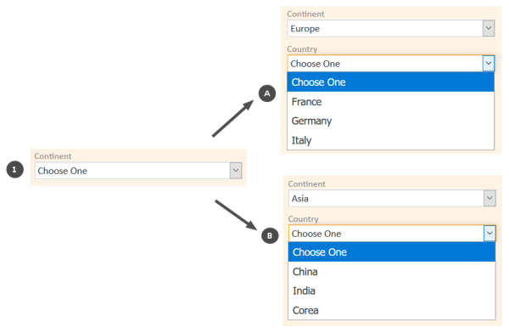
Task: Collapse Country dropdown arrow under Europe
Action: (489, 63)
